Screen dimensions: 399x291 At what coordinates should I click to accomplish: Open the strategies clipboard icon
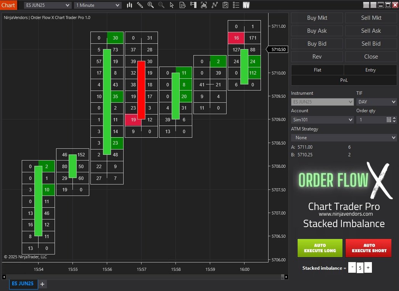point(225,5)
